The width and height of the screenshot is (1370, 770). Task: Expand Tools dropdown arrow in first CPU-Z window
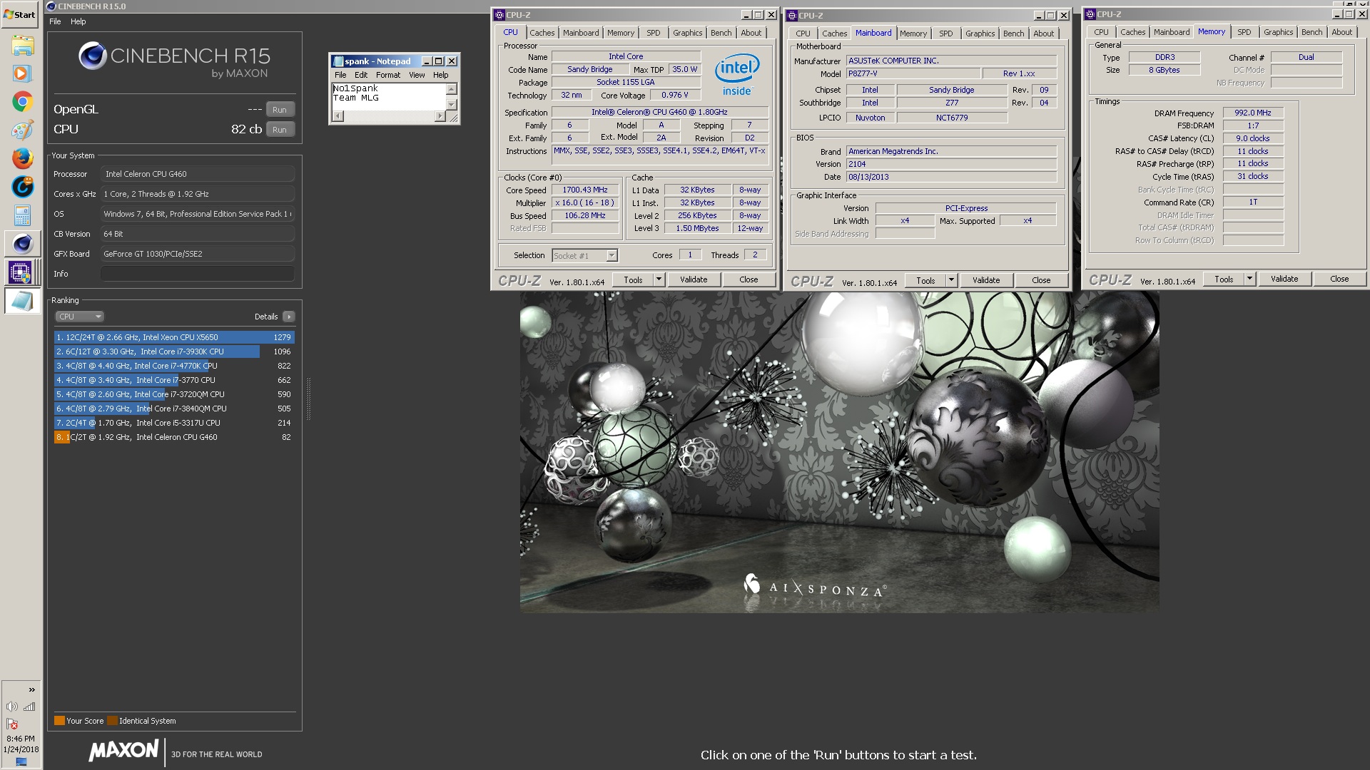pyautogui.click(x=659, y=280)
